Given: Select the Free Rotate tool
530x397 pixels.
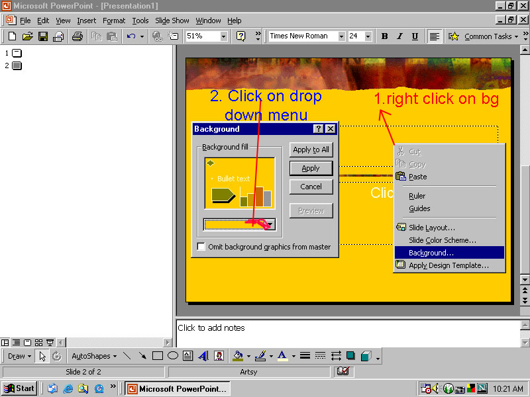Looking at the screenshot, I should click(x=57, y=356).
